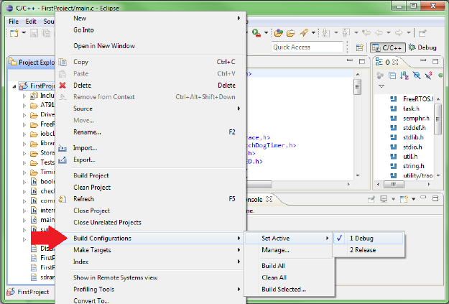Open the Edit menu

tap(31, 22)
